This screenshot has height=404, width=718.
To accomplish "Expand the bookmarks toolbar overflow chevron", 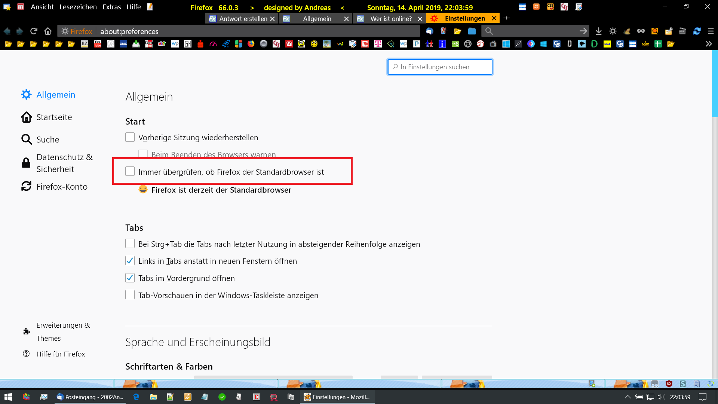I will click(x=709, y=44).
